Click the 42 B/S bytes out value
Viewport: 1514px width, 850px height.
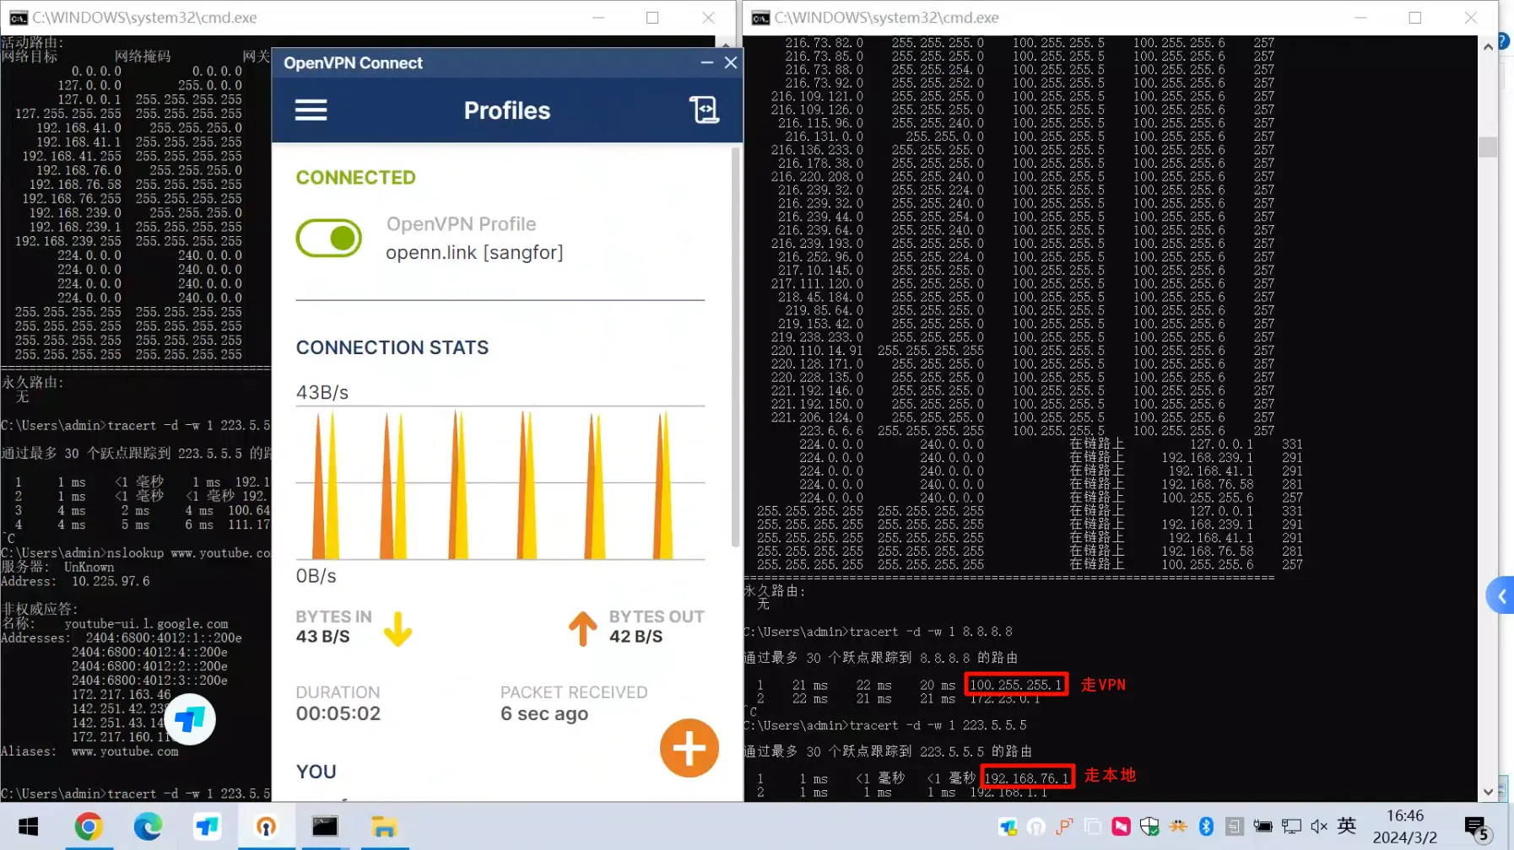pyautogui.click(x=635, y=637)
